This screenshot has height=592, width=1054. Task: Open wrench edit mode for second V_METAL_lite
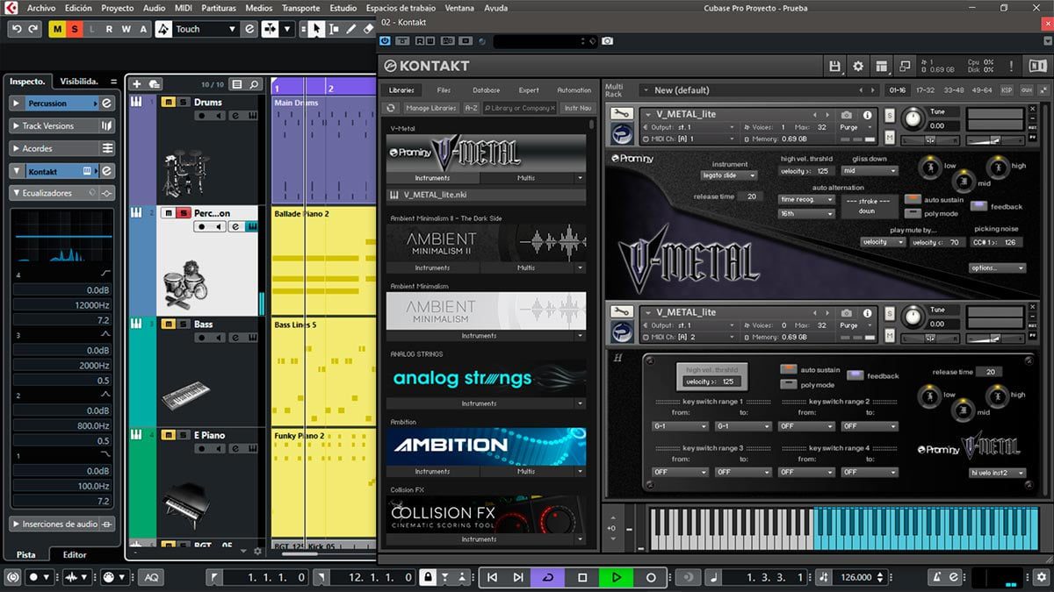coord(622,311)
